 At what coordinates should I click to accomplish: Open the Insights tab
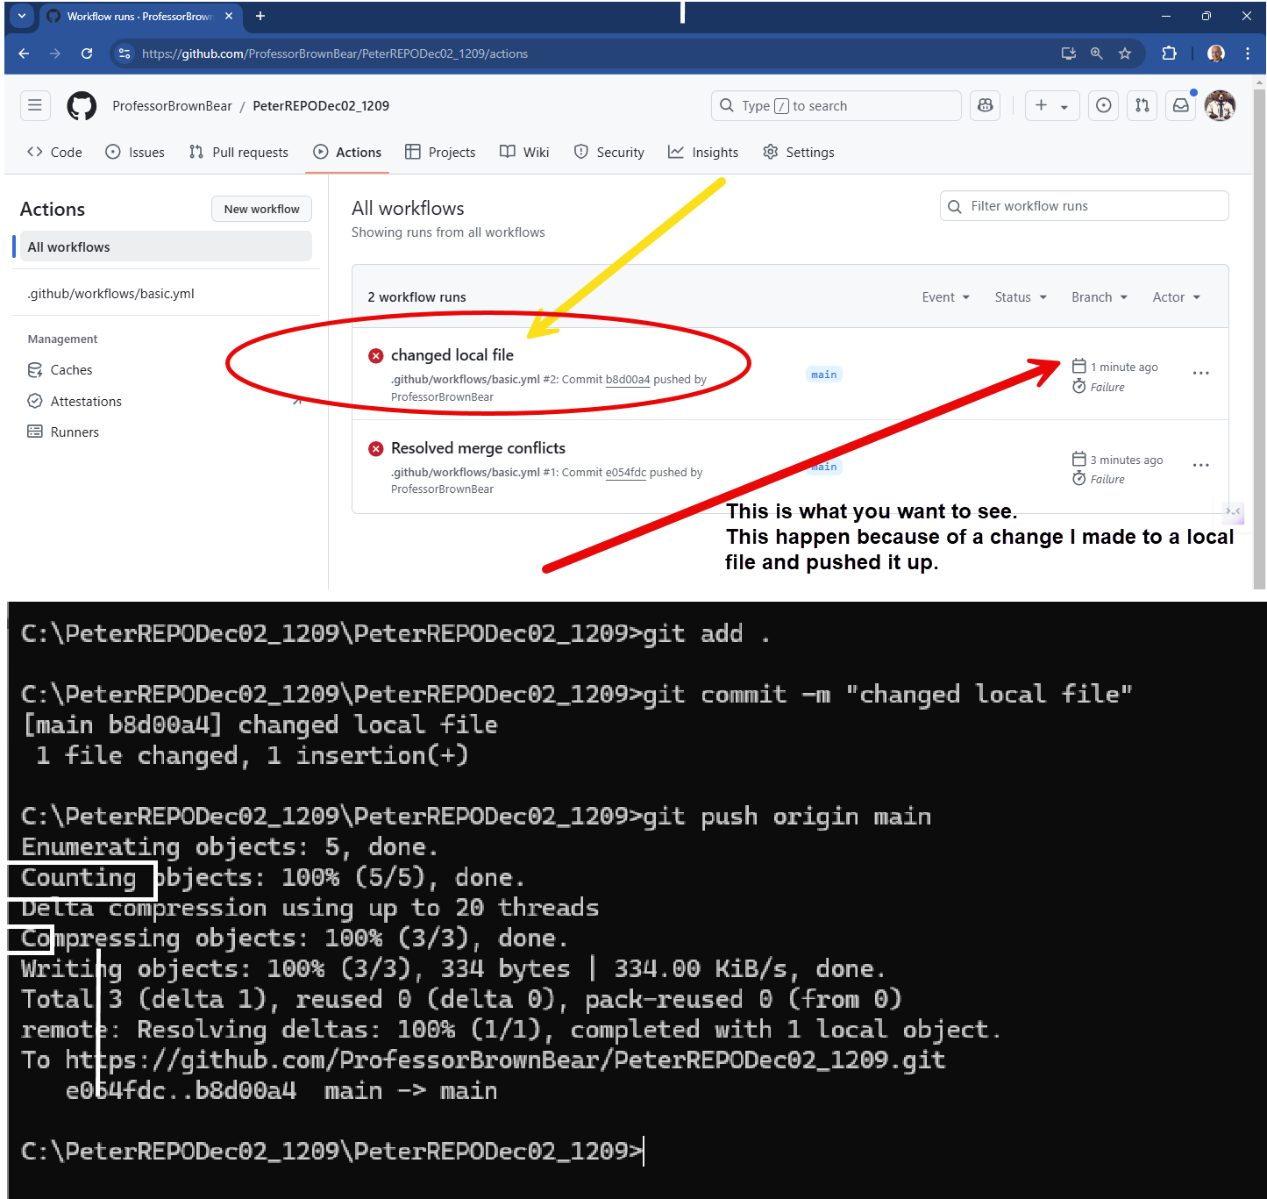click(703, 152)
